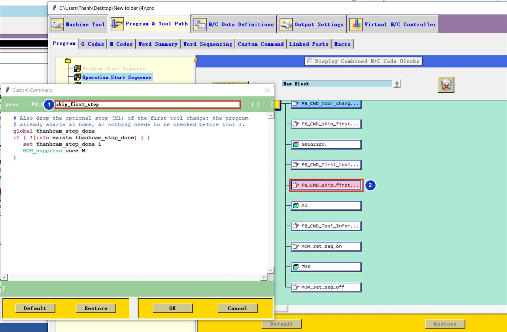Switch to the Word Summary tab
Viewport: 507px width, 332px height.
[158, 44]
